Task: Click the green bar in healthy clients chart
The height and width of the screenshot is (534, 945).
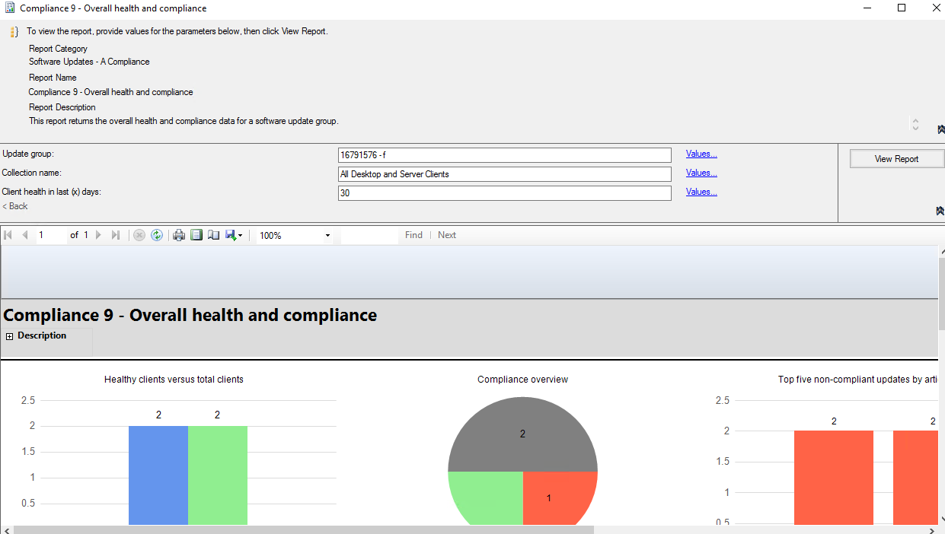Action: (x=218, y=475)
